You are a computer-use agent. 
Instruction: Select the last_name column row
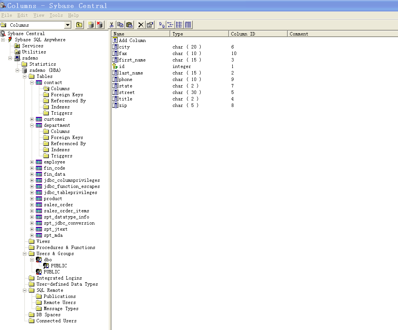[x=131, y=73]
